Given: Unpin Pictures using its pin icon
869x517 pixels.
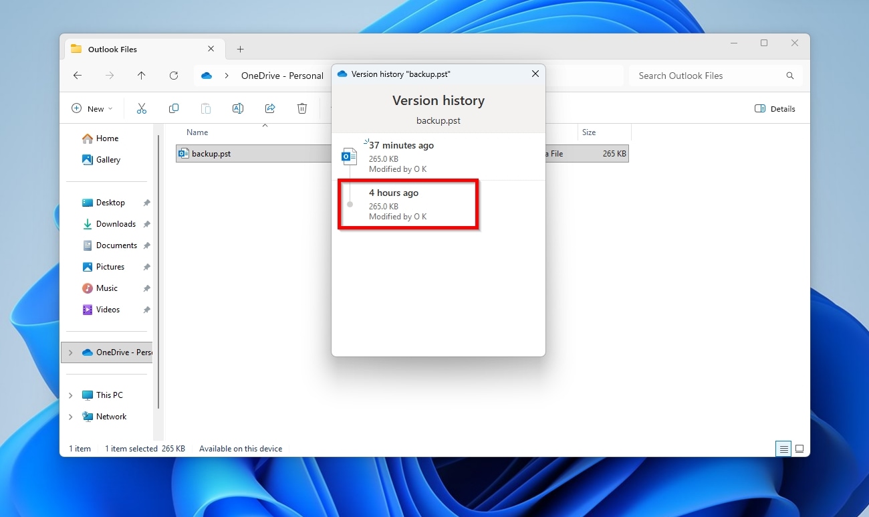Looking at the screenshot, I should click(147, 267).
